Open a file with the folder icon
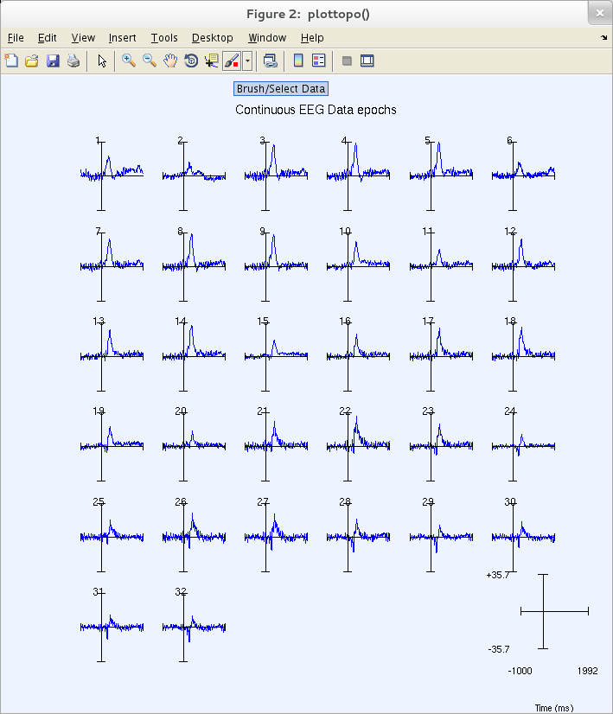613x714 pixels. 32,61
